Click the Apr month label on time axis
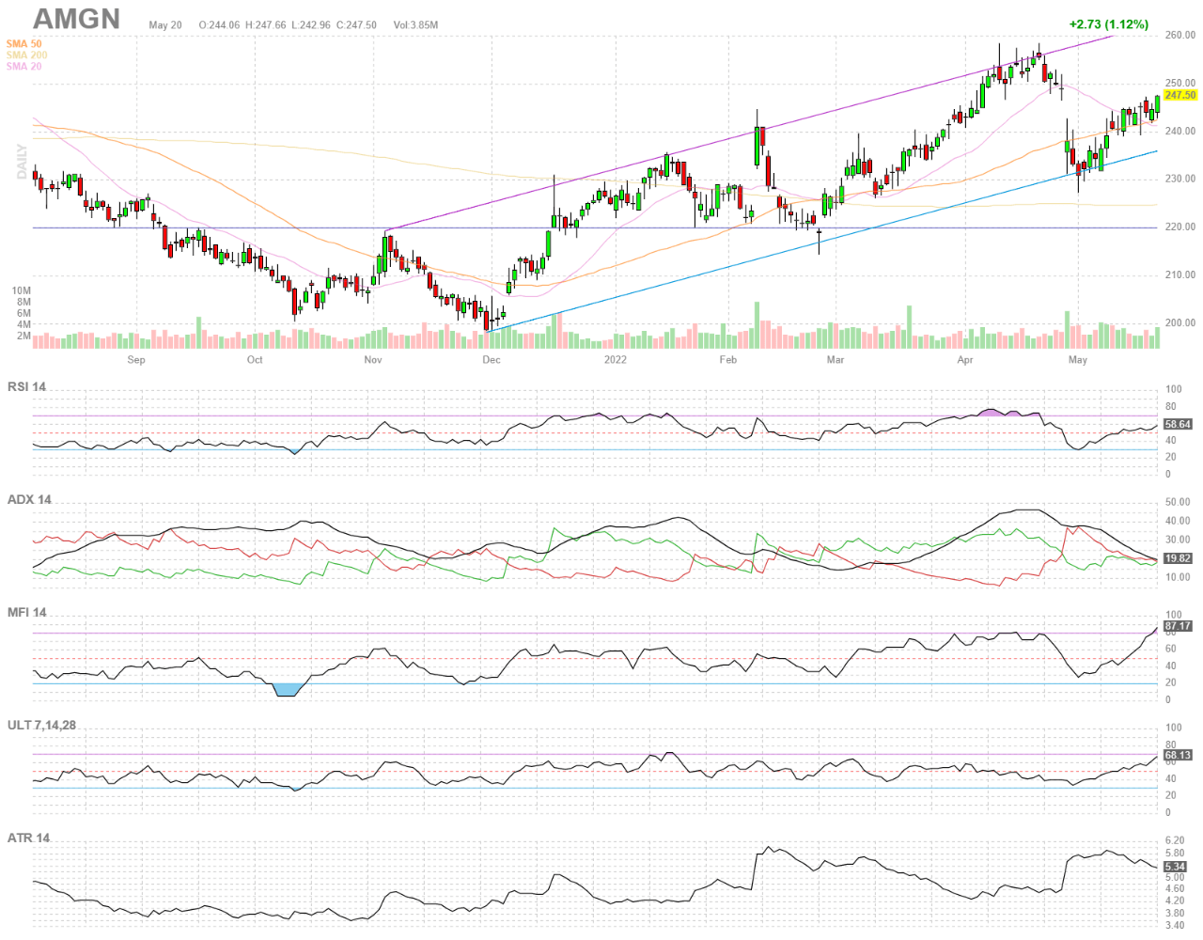 pos(965,360)
